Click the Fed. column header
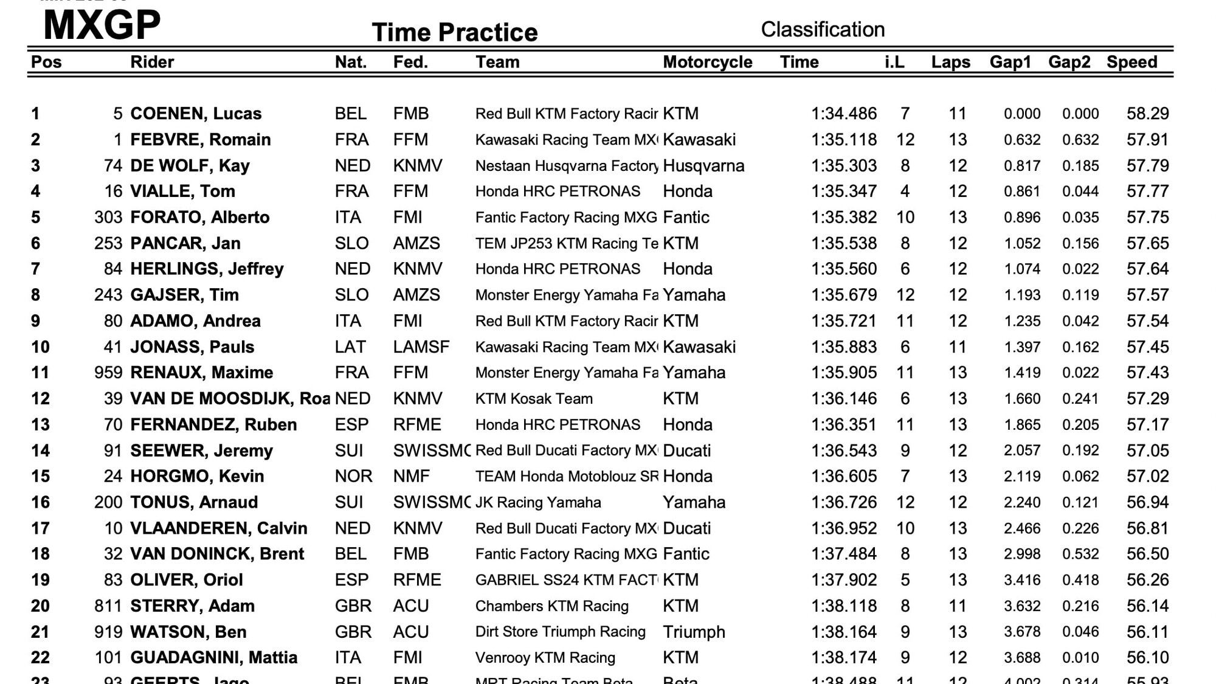The height and width of the screenshot is (684, 1216). (410, 62)
